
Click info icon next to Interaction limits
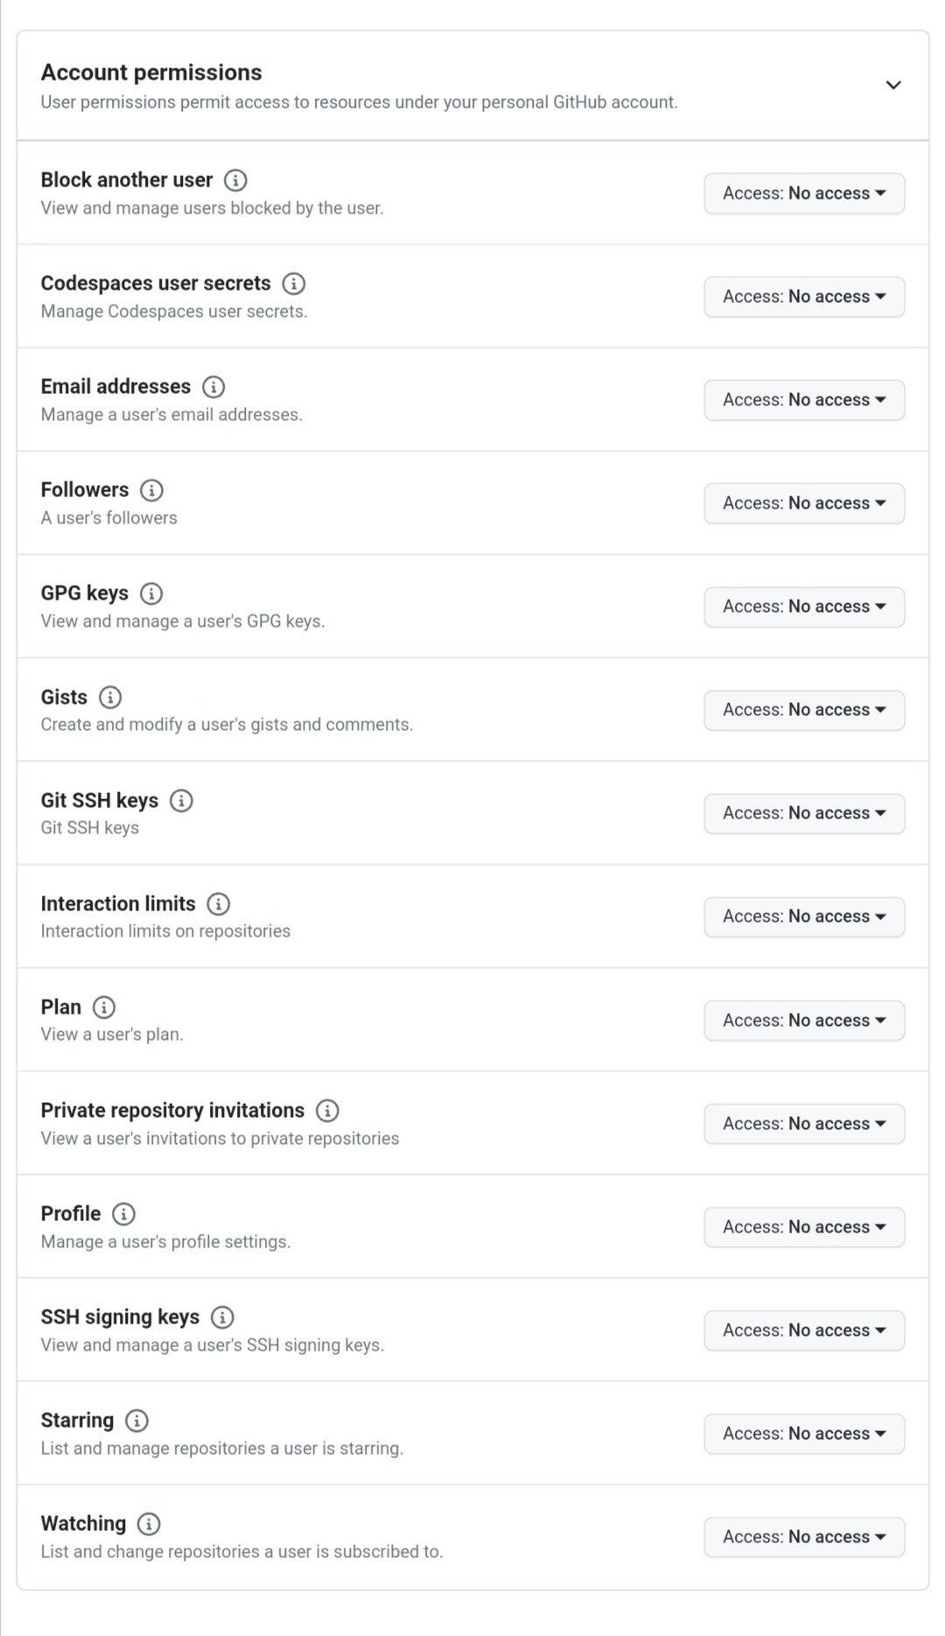click(219, 904)
